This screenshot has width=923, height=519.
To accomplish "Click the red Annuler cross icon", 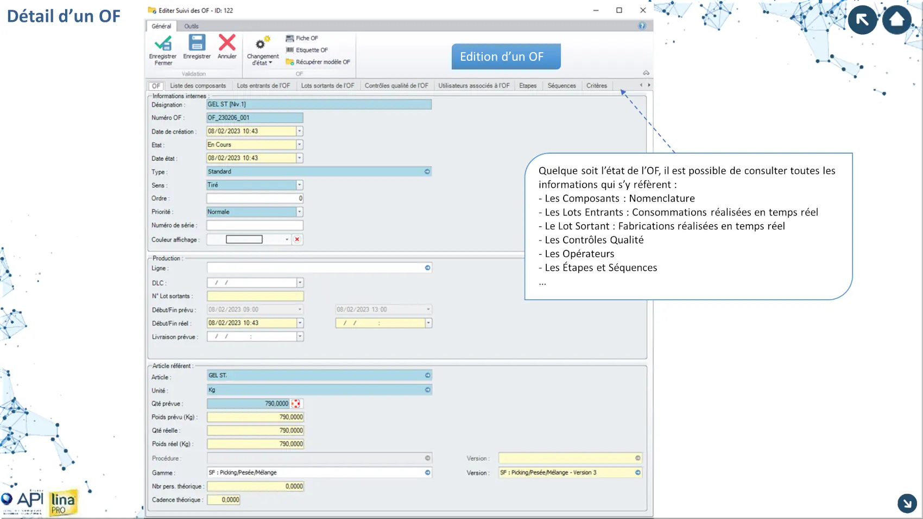I will point(227,43).
